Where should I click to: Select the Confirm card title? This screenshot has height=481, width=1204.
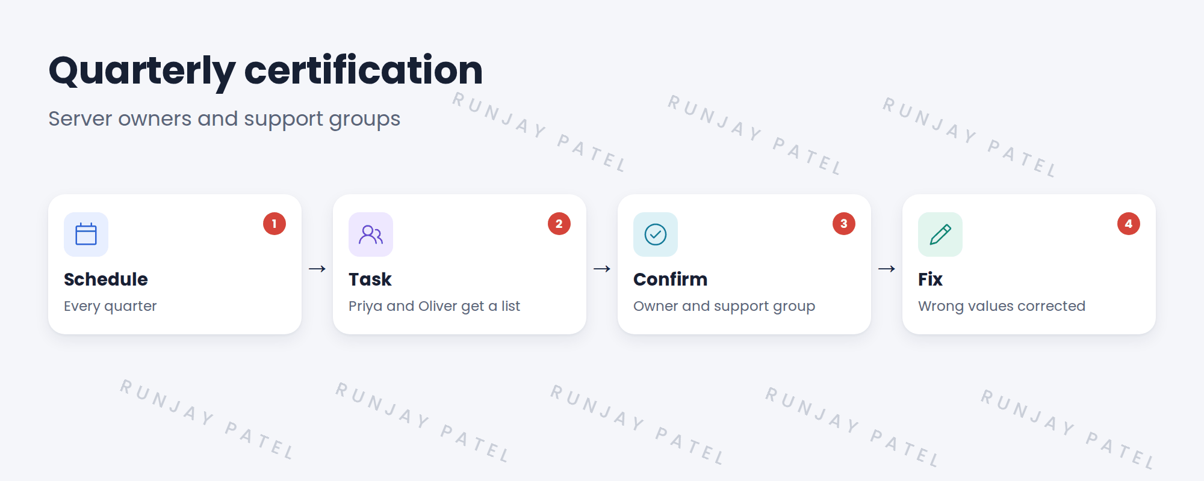click(x=671, y=280)
